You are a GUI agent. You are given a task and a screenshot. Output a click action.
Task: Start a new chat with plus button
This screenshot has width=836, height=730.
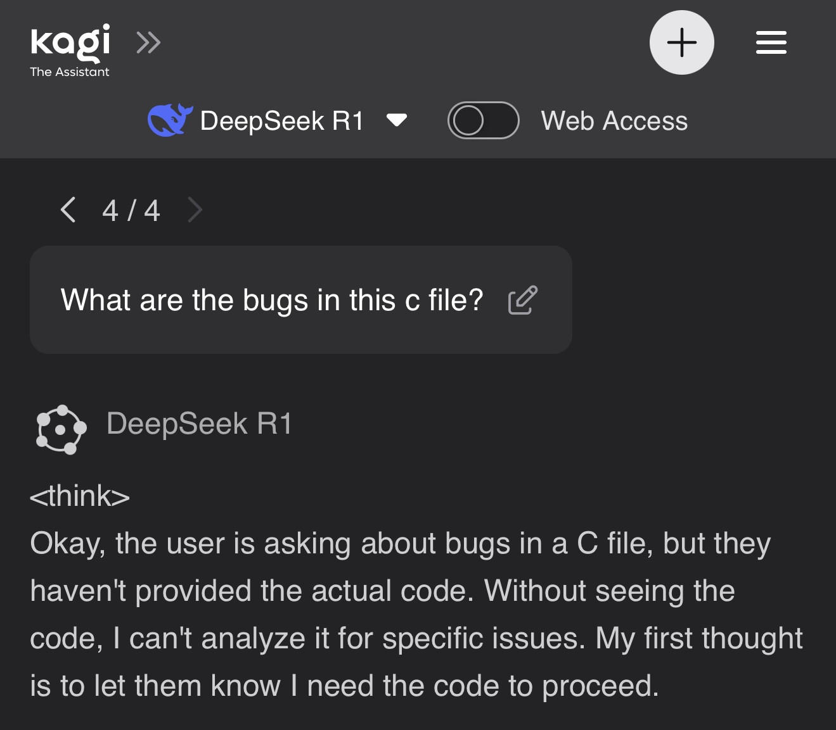681,42
